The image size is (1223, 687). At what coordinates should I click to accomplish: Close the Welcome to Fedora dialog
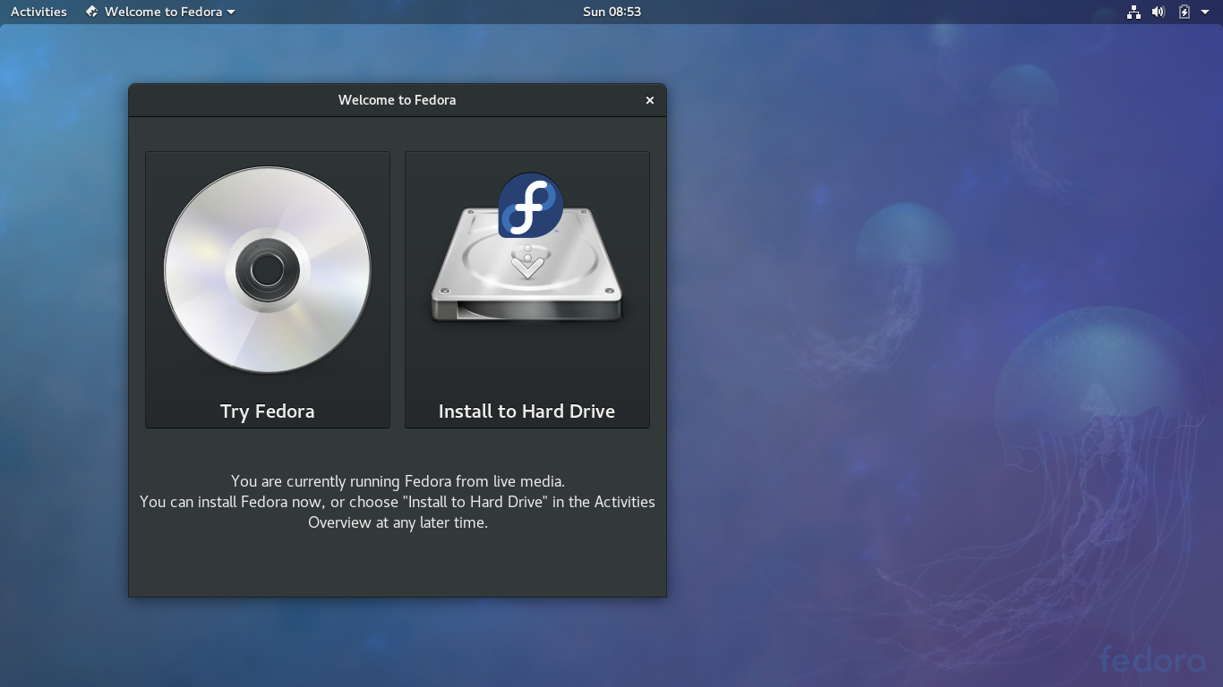coord(650,100)
